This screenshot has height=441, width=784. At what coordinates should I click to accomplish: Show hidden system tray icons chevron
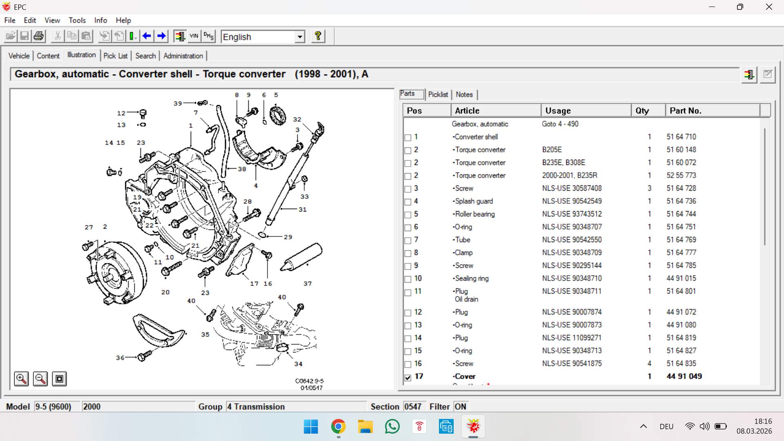pos(644,427)
